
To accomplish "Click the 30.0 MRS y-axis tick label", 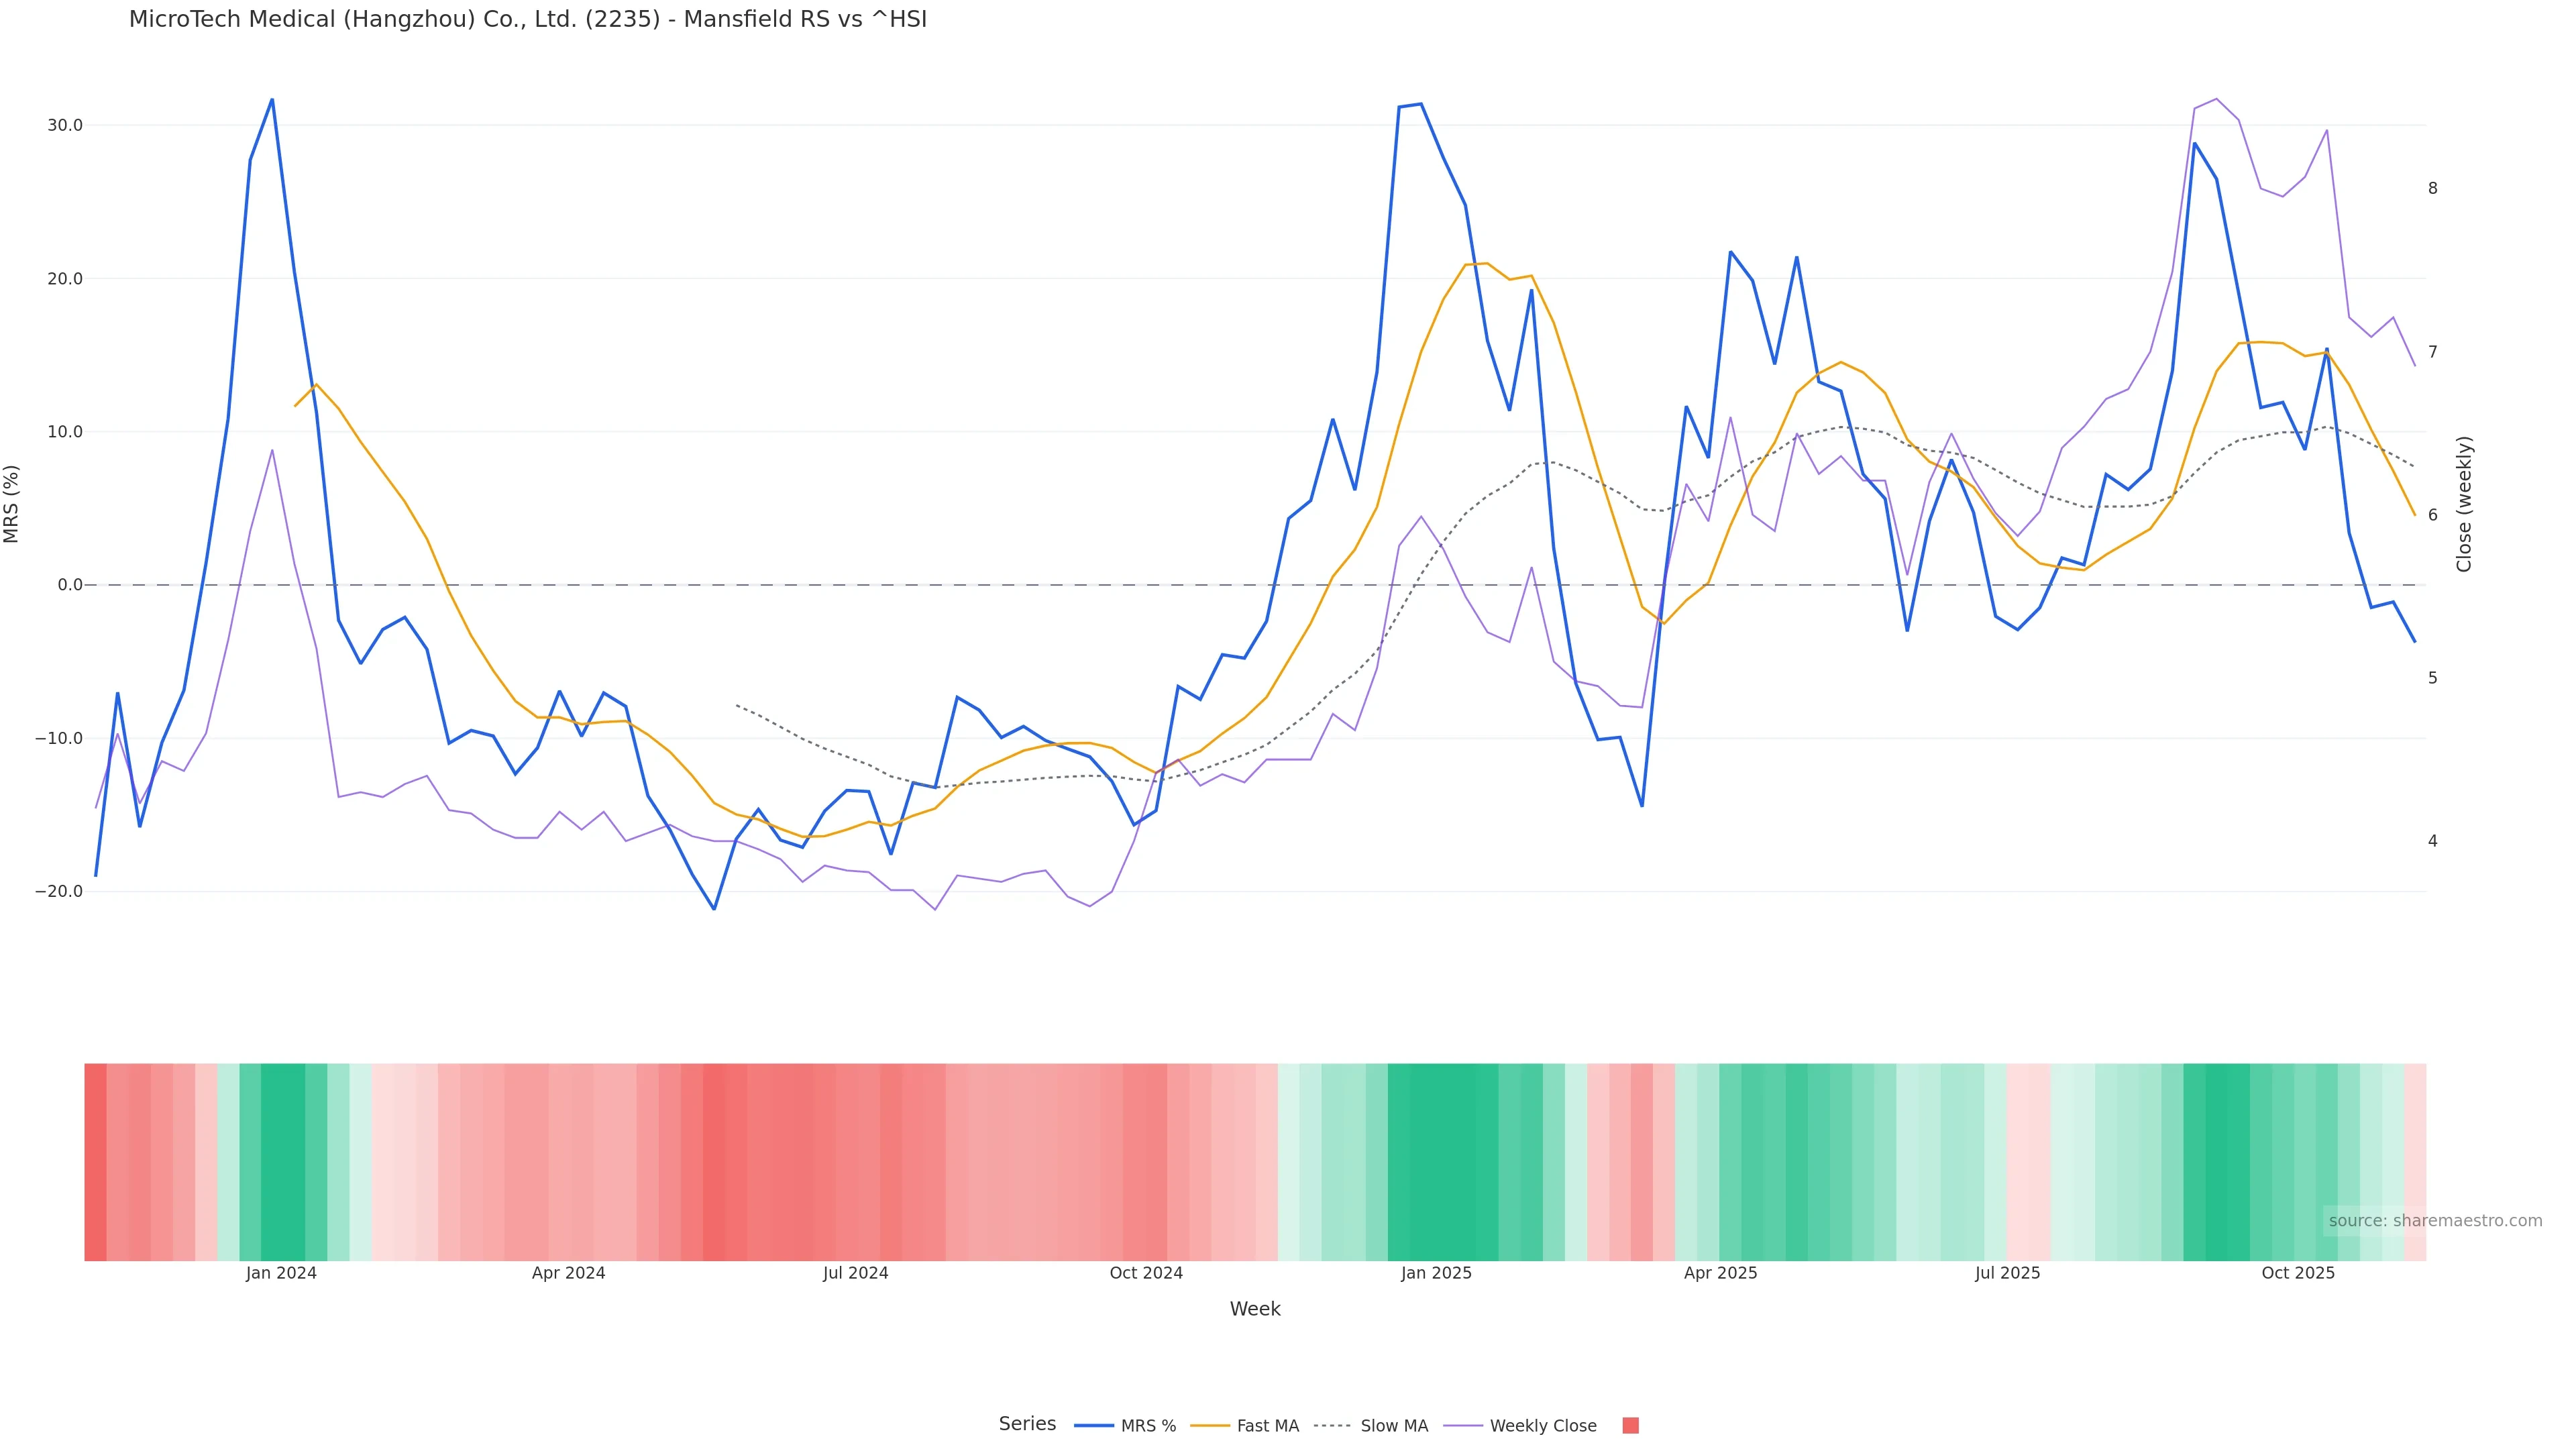I will pos(65,126).
